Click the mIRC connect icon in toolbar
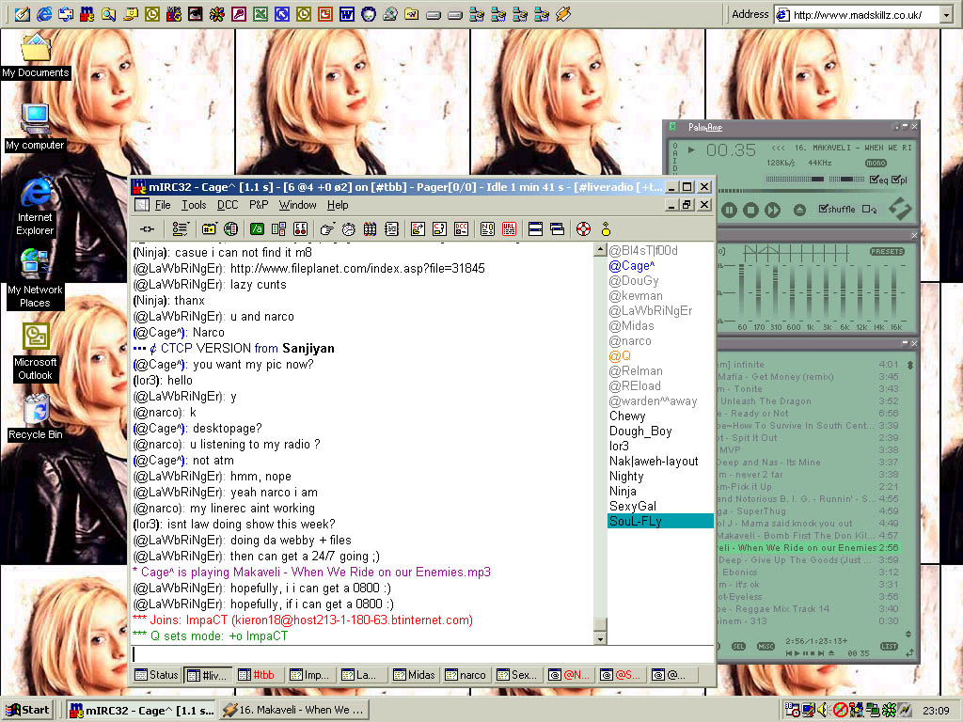This screenshot has height=722, width=963. (x=147, y=228)
